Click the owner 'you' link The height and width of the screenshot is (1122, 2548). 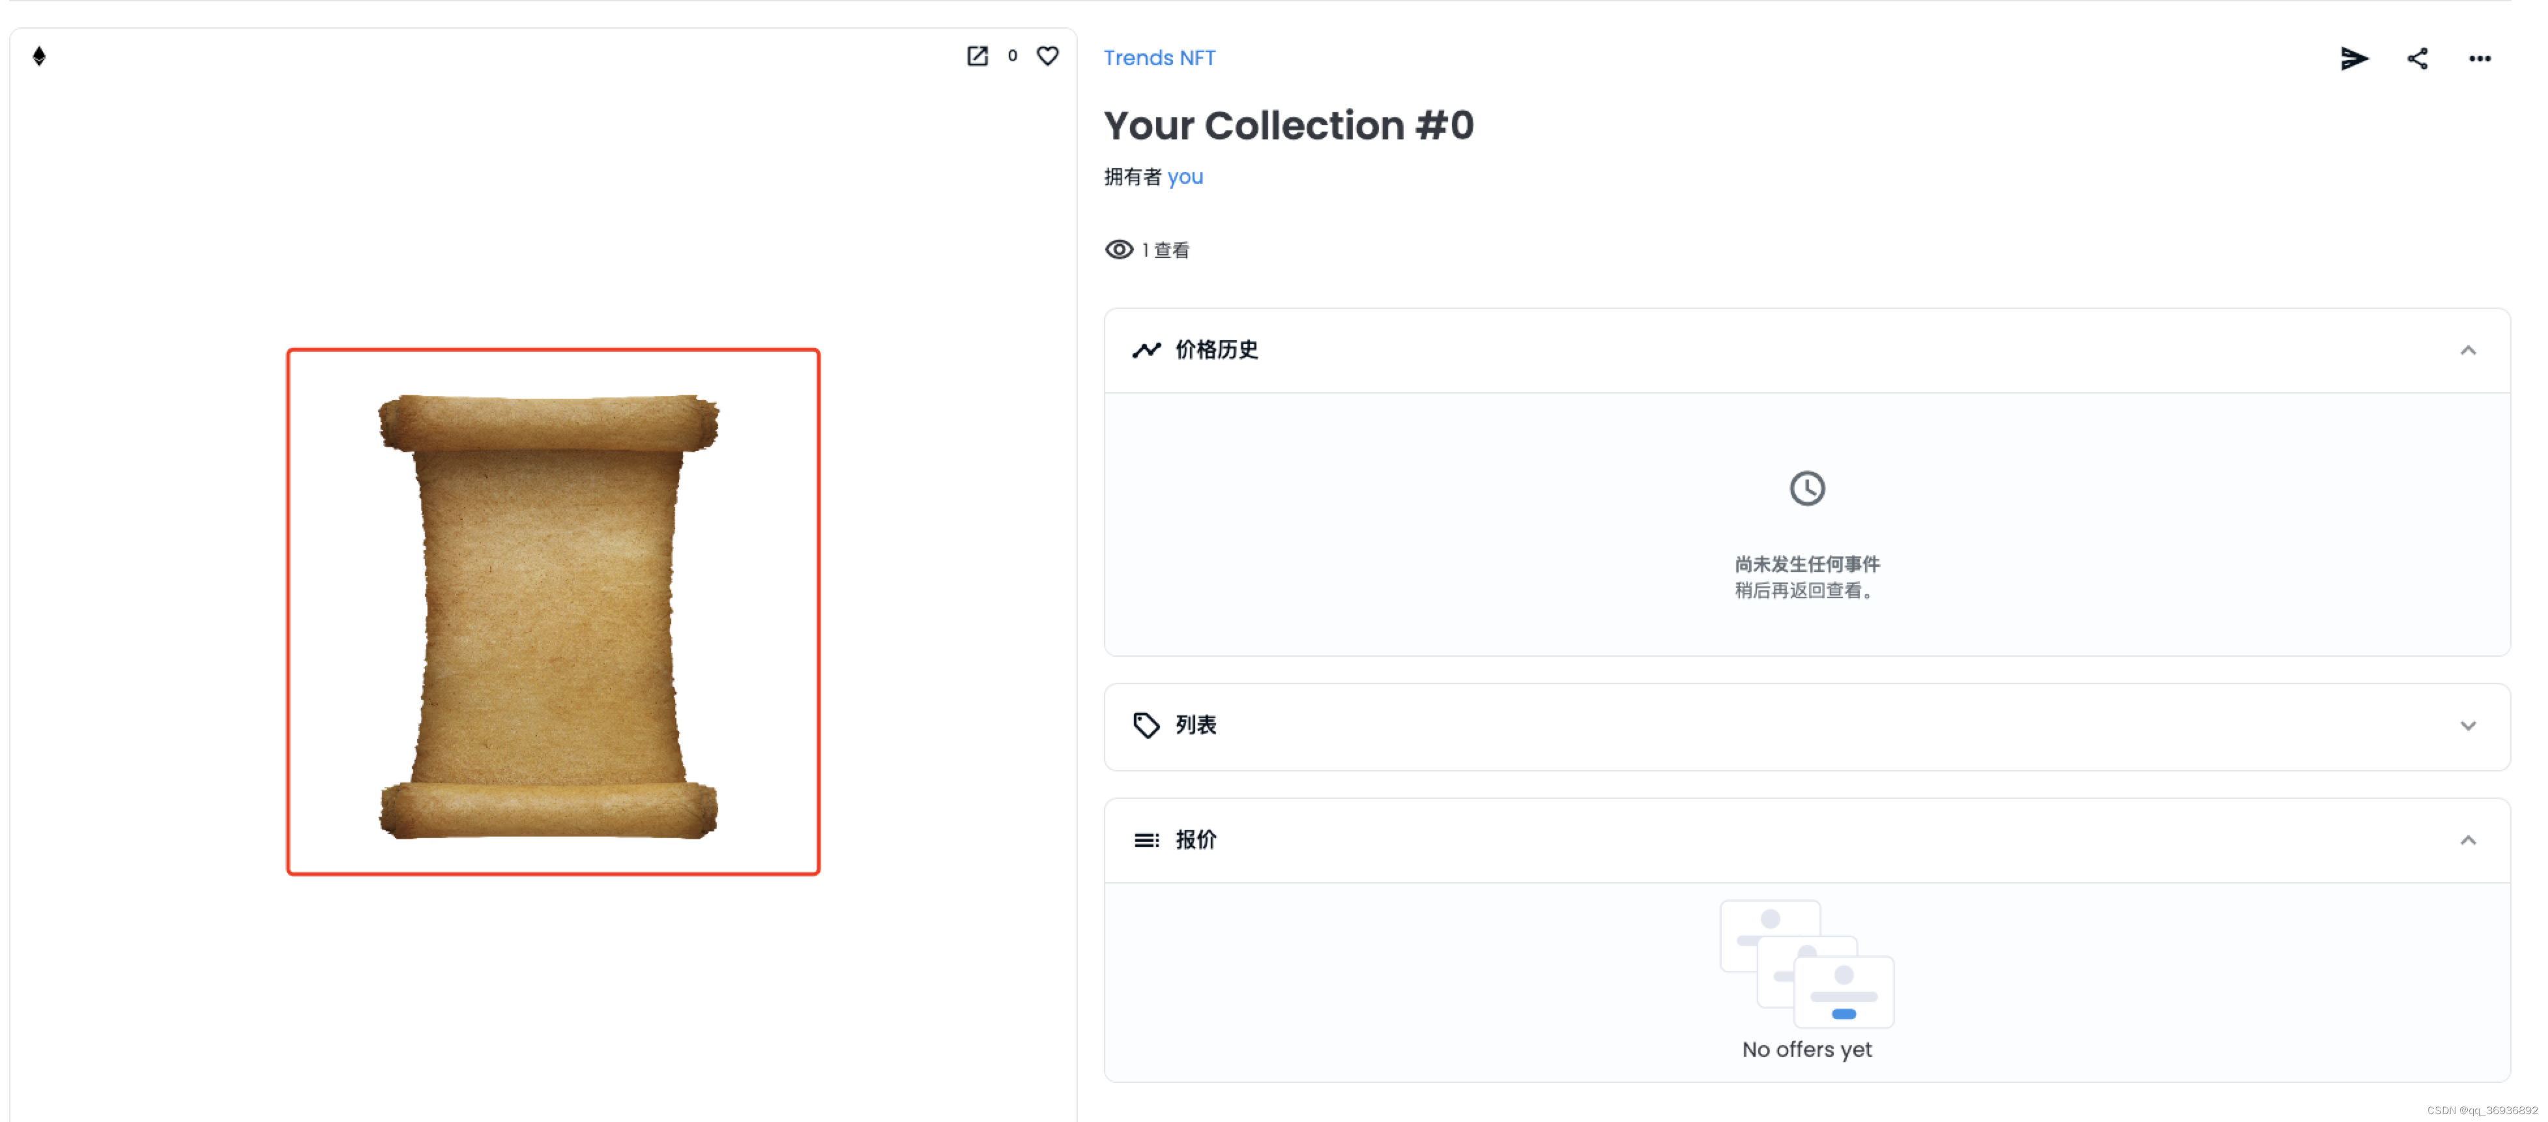point(1184,177)
